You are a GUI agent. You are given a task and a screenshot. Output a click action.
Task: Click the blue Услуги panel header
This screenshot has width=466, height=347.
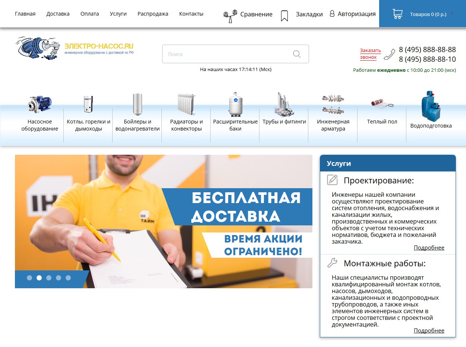(x=388, y=163)
